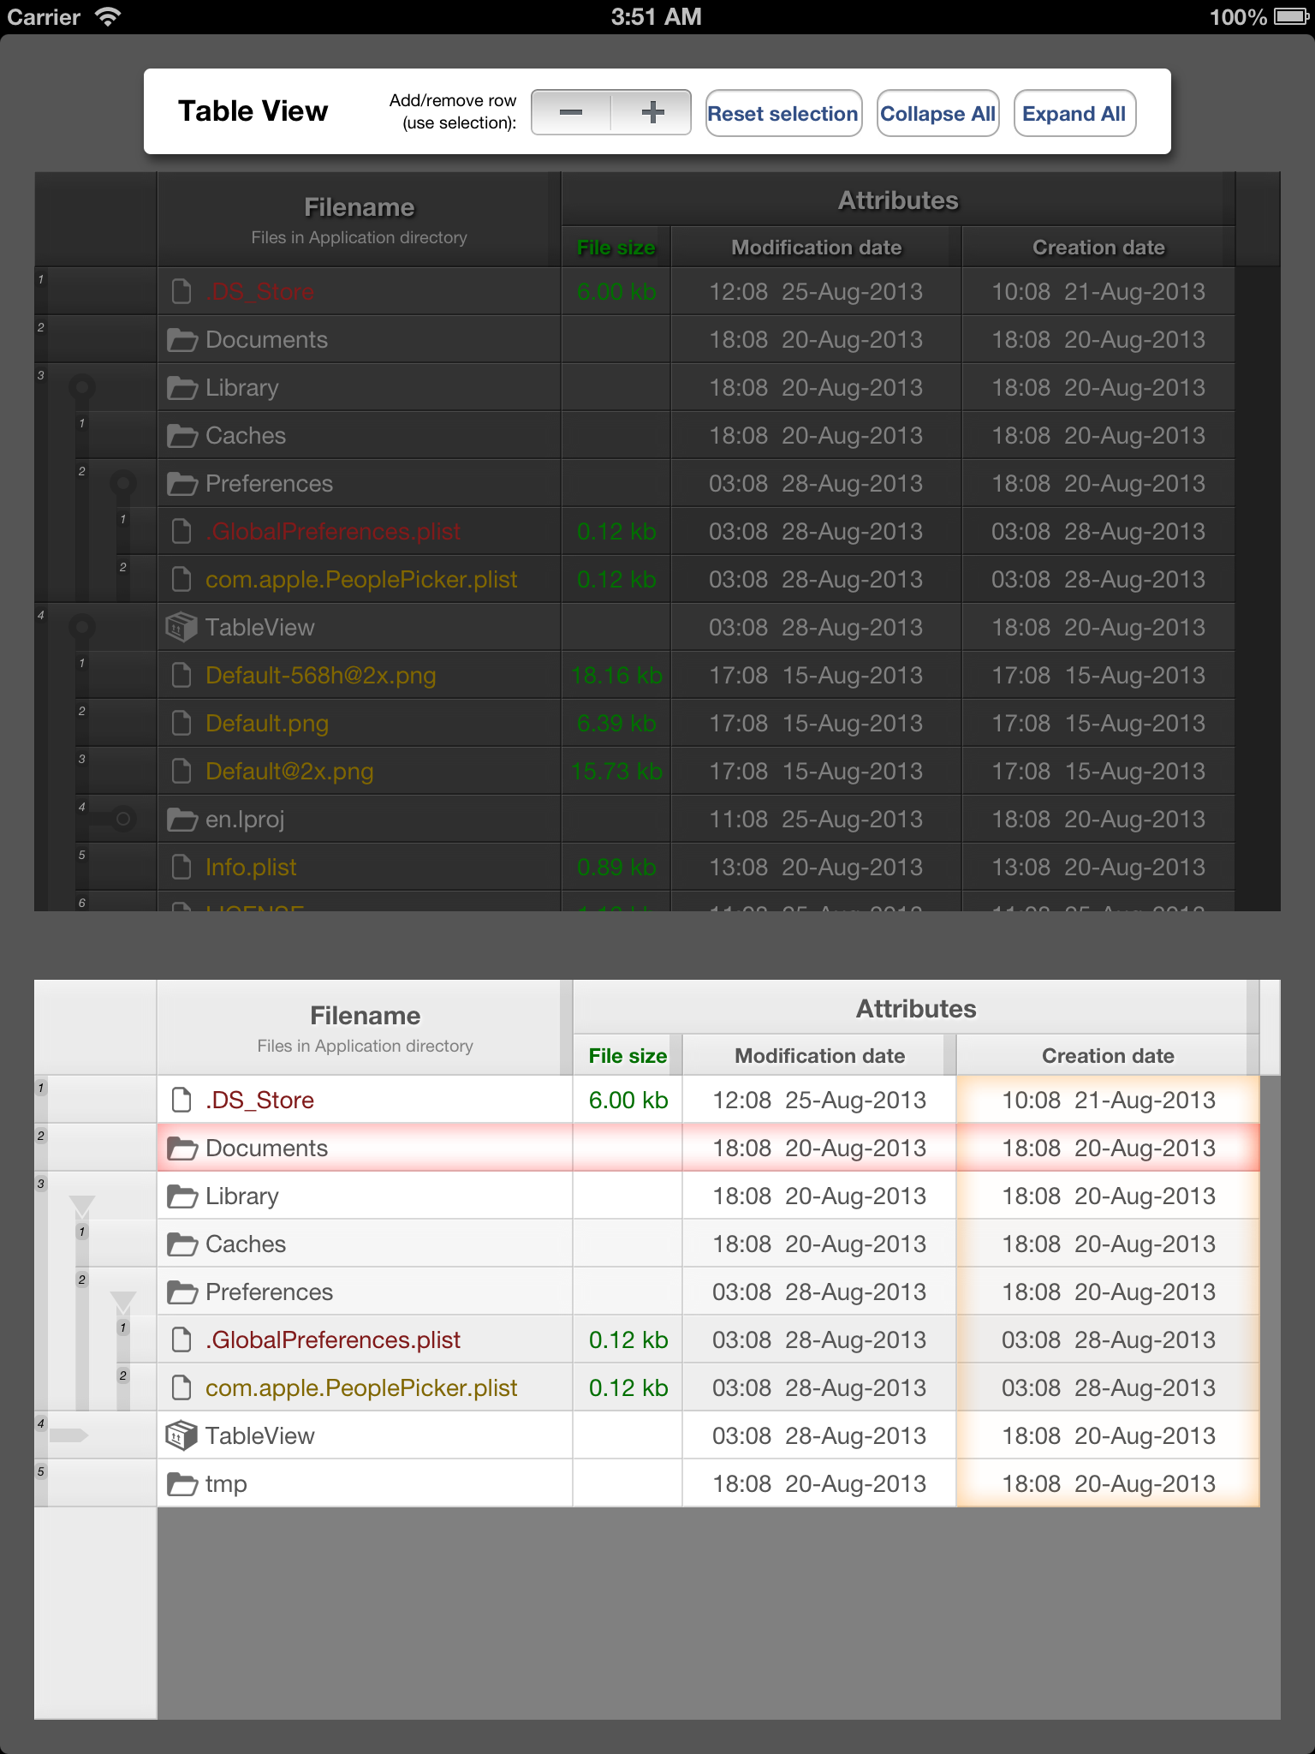Image resolution: width=1315 pixels, height=1754 pixels.
Task: Click .GlobalPreferences.plist file icon in dark table
Action: 181,531
